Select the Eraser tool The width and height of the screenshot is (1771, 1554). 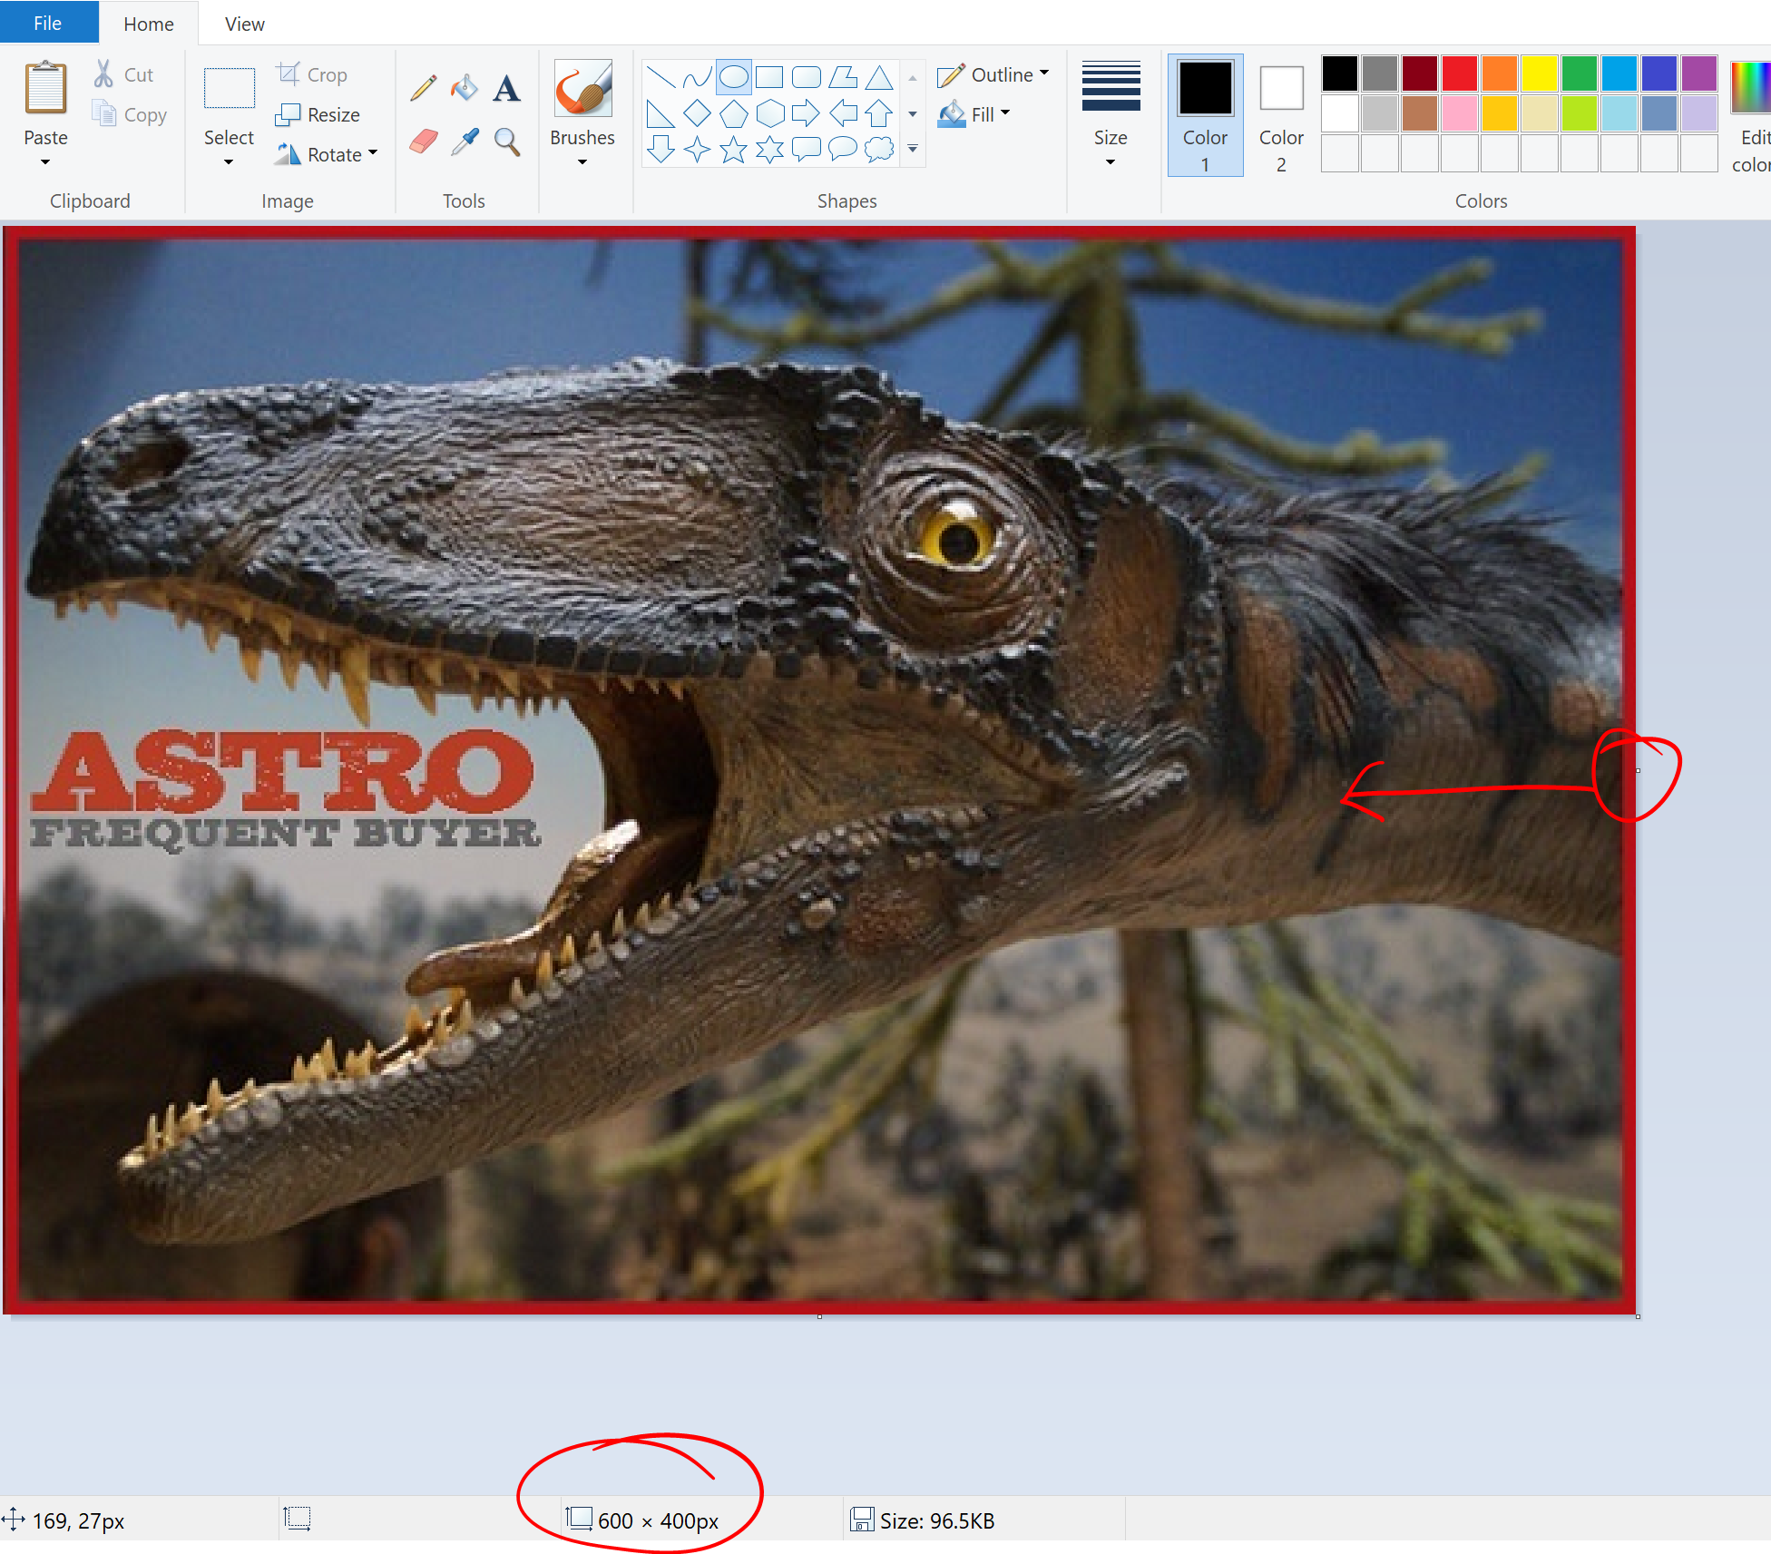coord(424,142)
